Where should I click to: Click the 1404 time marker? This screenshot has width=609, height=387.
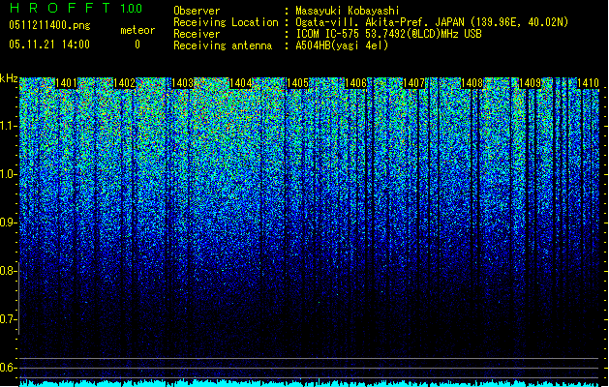point(240,83)
